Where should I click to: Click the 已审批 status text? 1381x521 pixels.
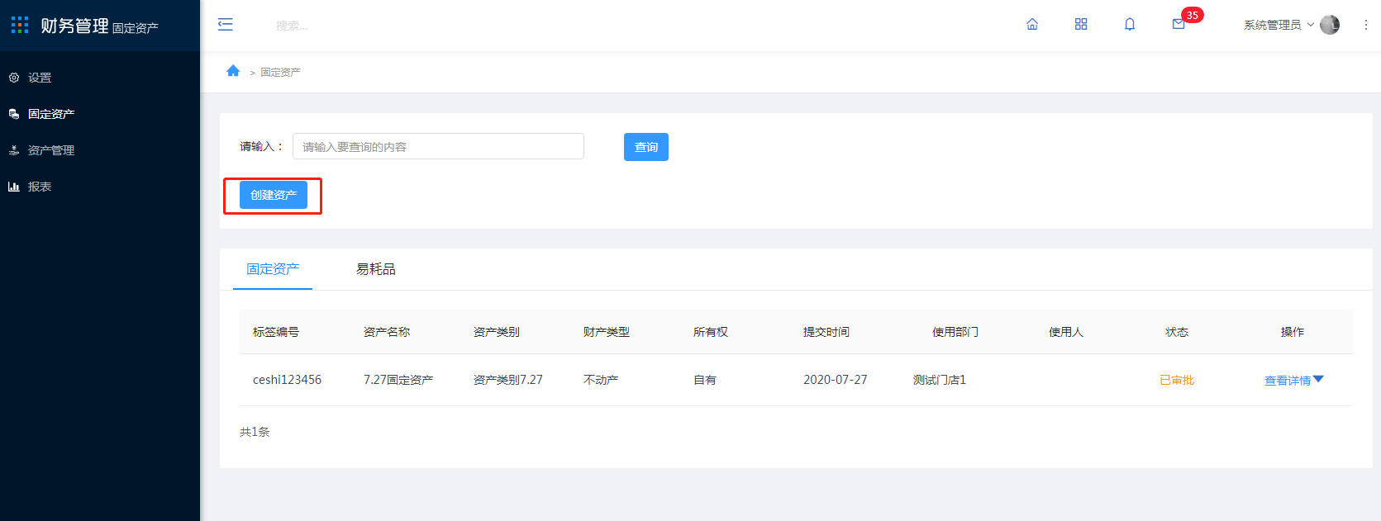[1177, 380]
